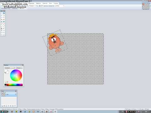
Task: Select the Pan hand tool
Action: coord(4,19)
